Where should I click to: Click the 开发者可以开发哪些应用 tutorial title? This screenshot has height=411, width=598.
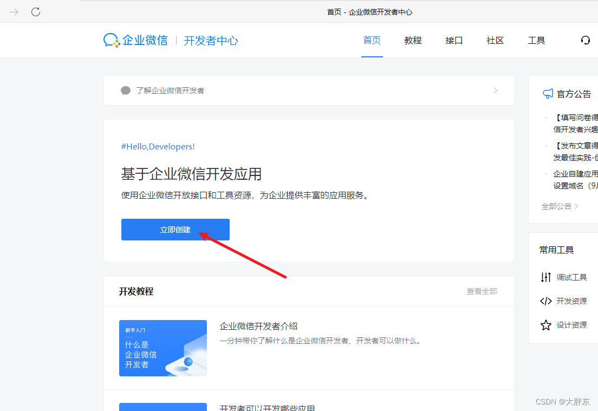click(268, 408)
